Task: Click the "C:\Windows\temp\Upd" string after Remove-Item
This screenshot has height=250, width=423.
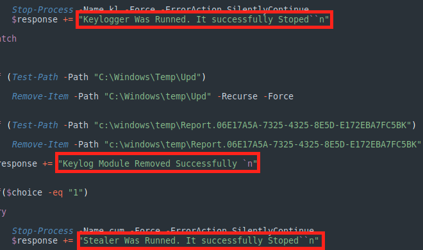Action: click(158, 97)
